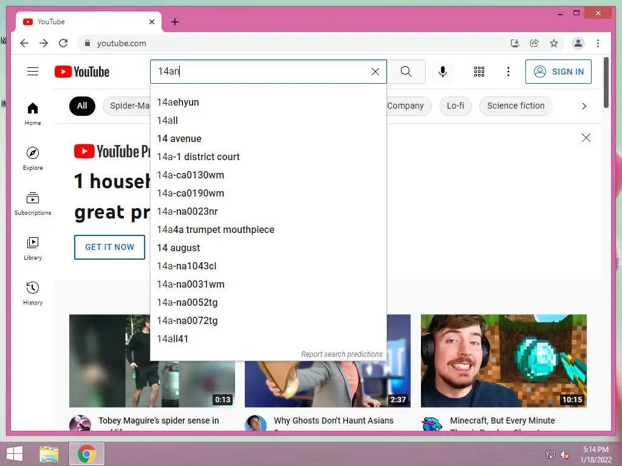The height and width of the screenshot is (466, 622).
Task: Choose suggestion 14 august
Action: click(x=268, y=248)
